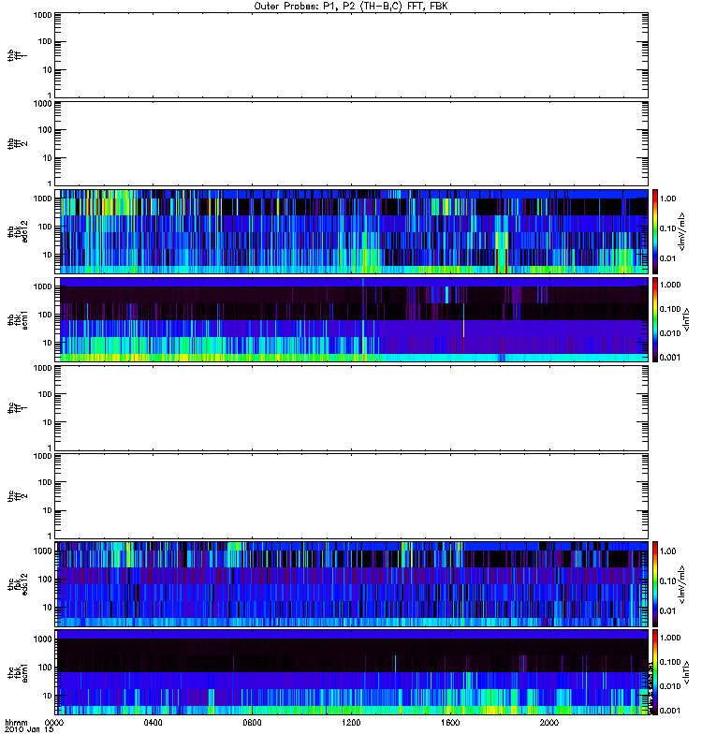Click the color bar beside thc fbk scm1 panel
Screen dimensions: 702x749
click(655, 672)
